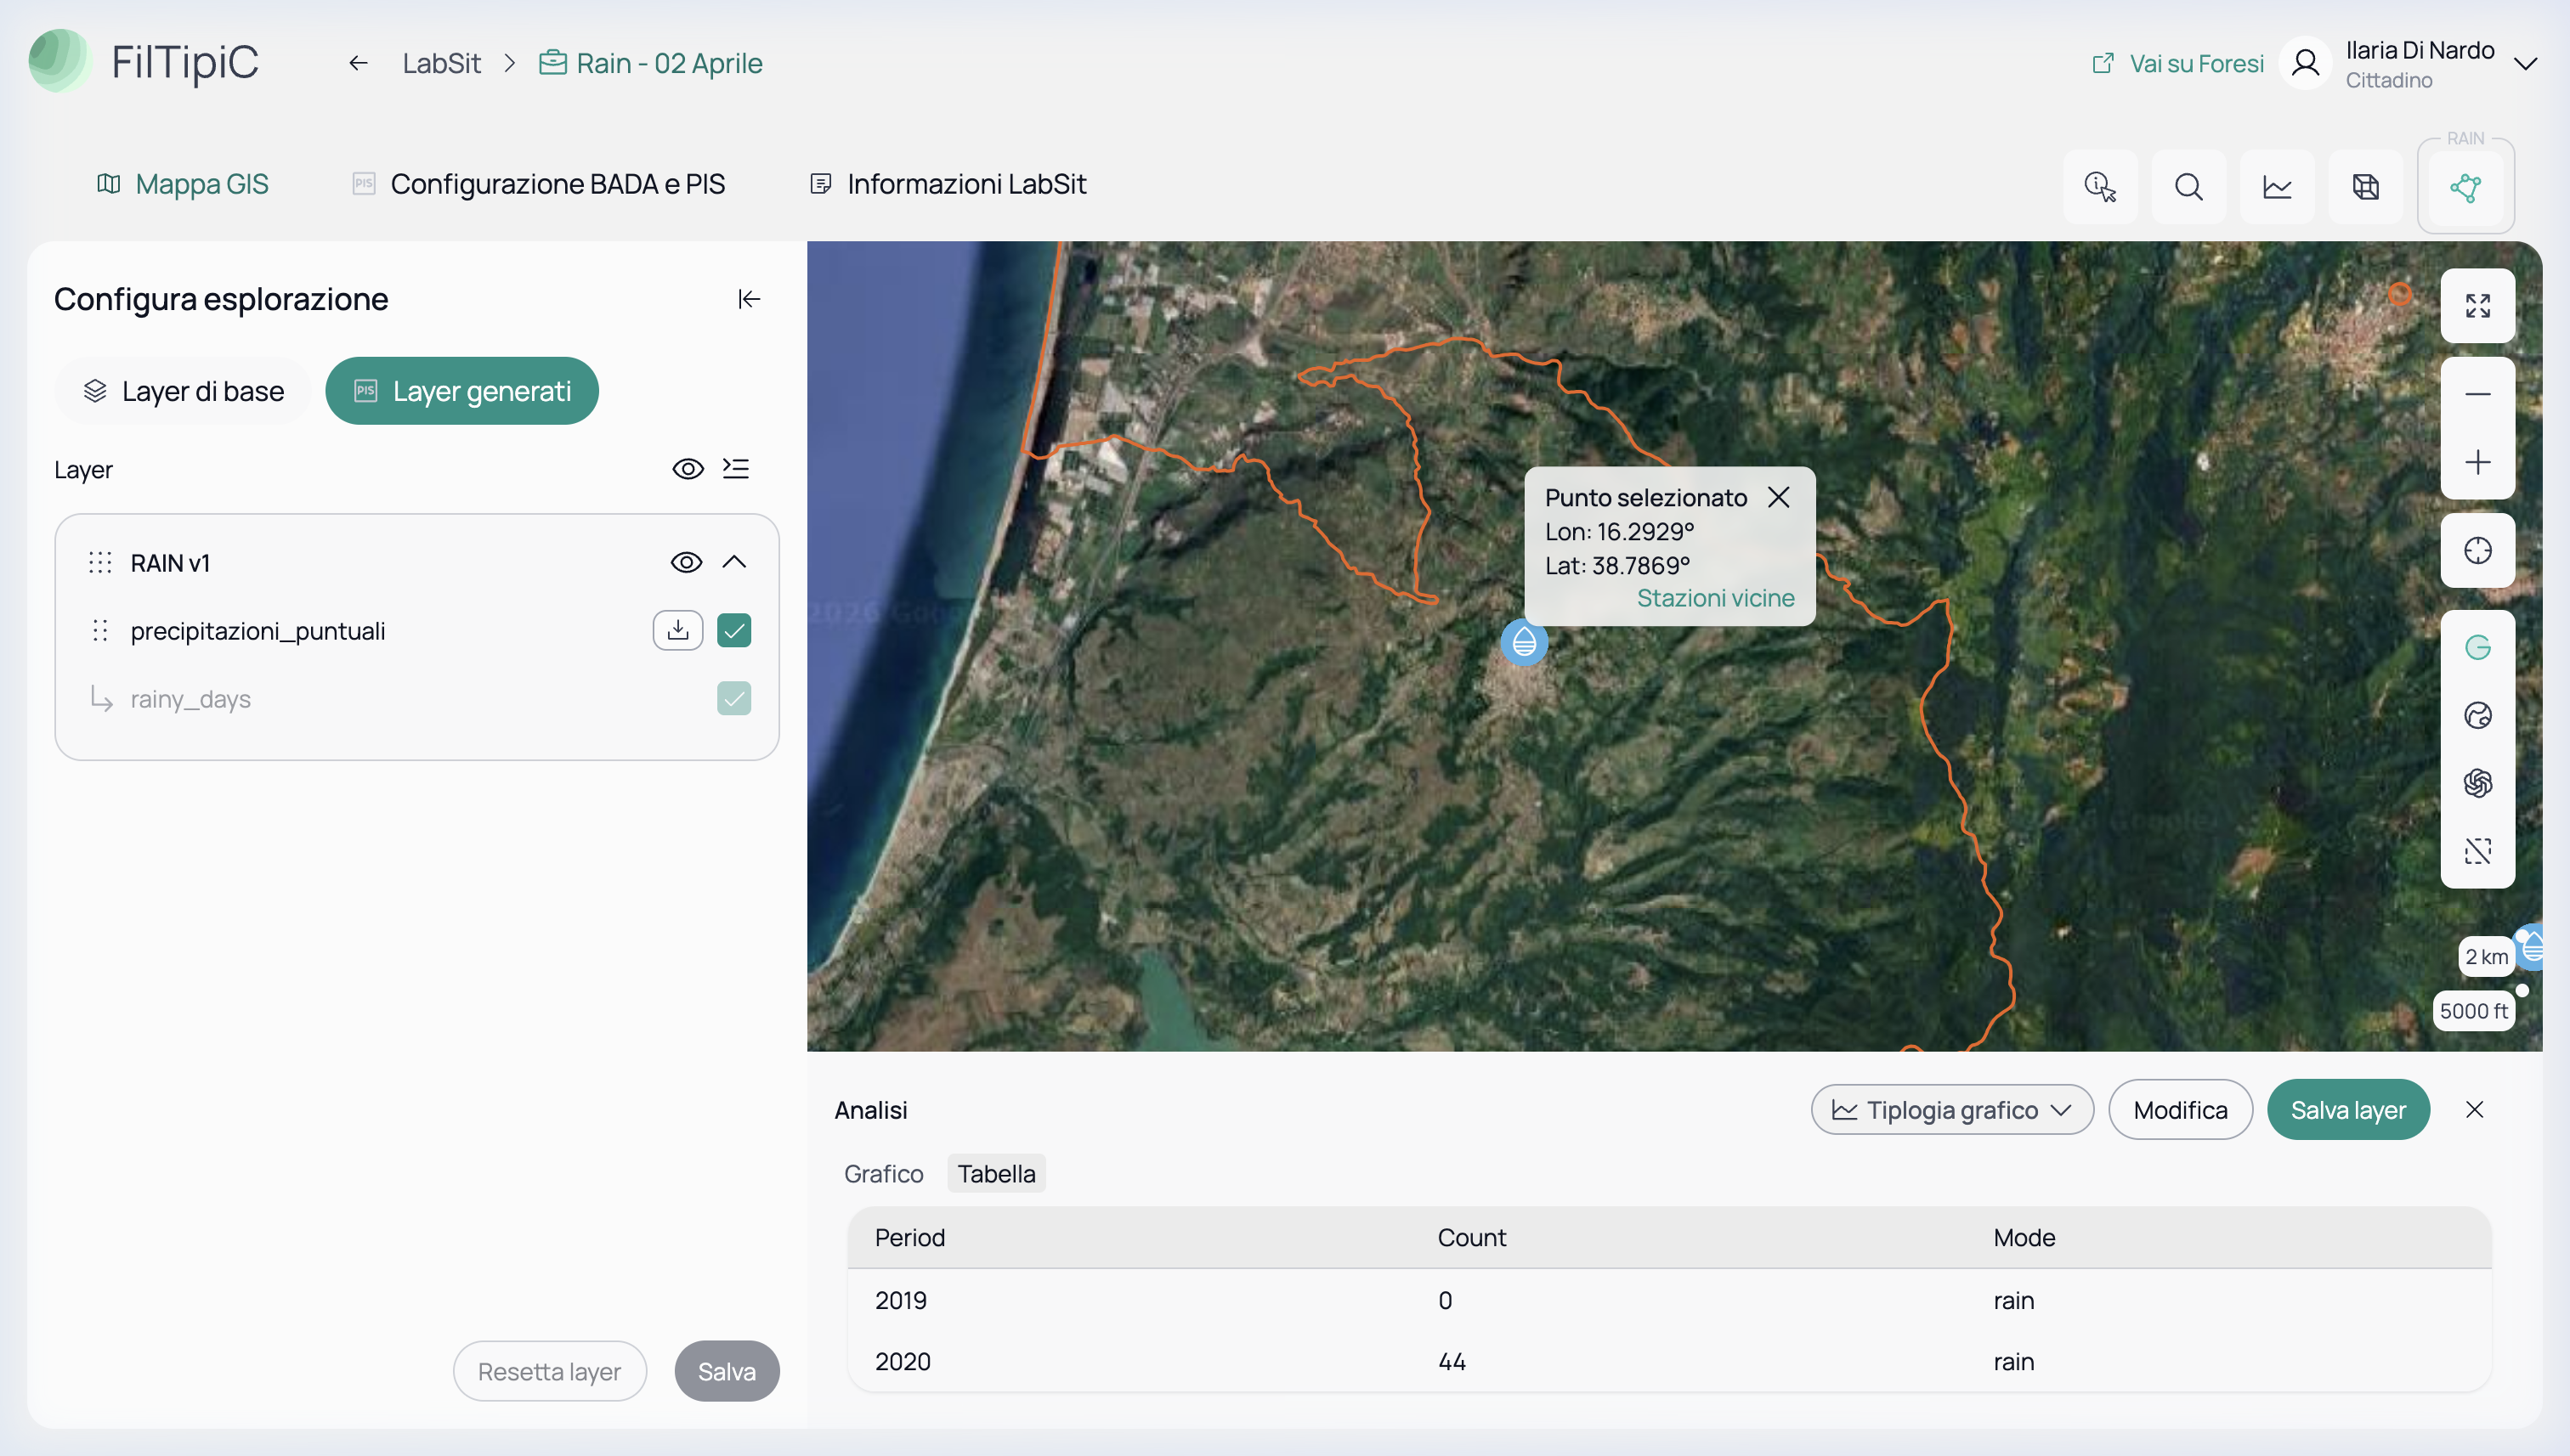Open the map search tool
The width and height of the screenshot is (2570, 1456).
click(2188, 187)
